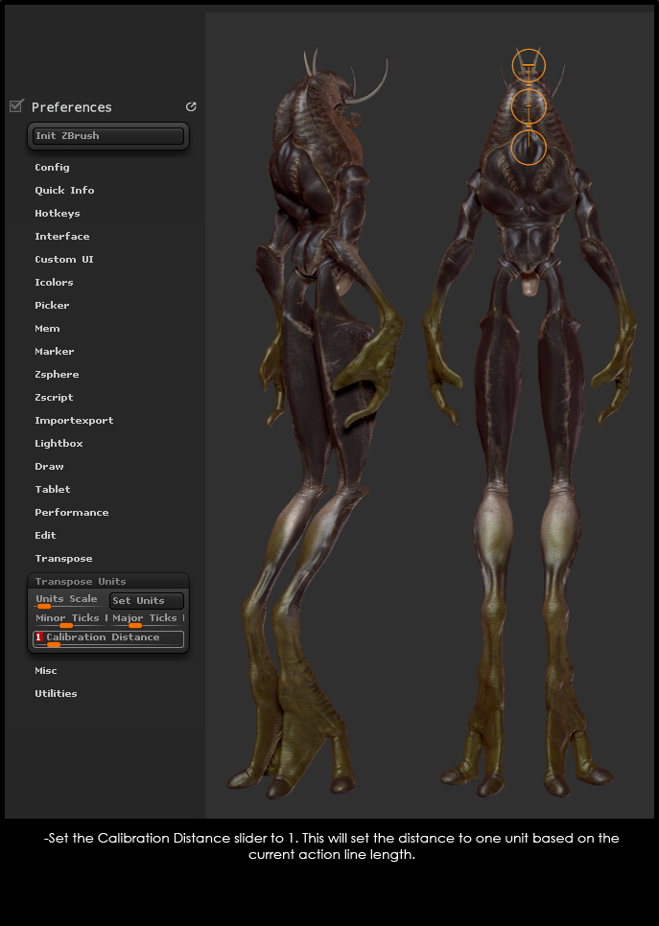Open the Draw preferences
Screen dimensions: 659x926
tap(49, 467)
